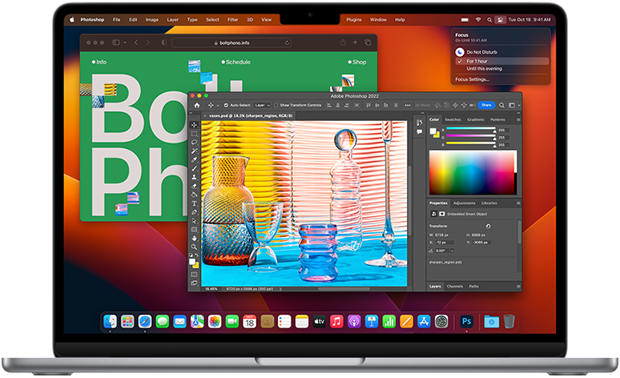
Task: Select the For 1 hour option
Action: point(501,62)
